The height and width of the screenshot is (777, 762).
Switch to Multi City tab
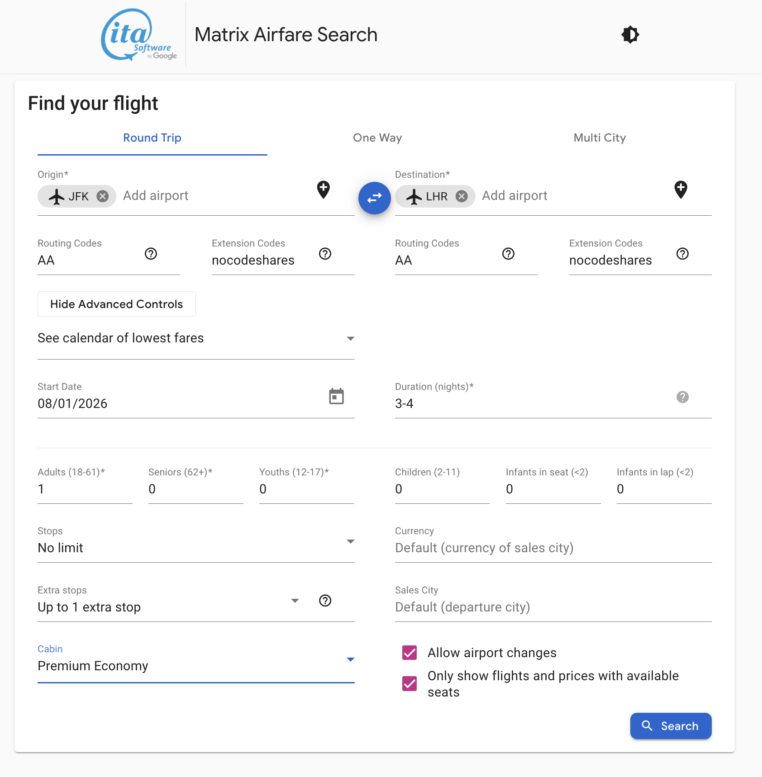[x=600, y=138]
